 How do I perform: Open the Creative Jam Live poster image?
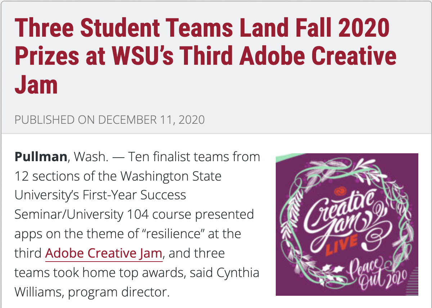347,225
